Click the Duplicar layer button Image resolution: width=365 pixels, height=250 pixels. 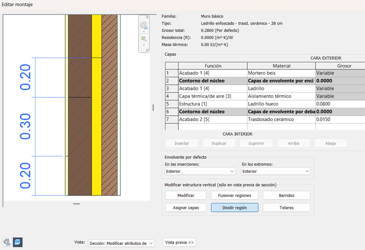(x=219, y=143)
